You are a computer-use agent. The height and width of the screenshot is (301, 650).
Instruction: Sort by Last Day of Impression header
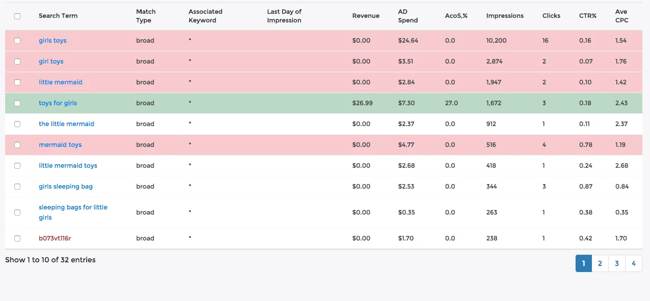(x=284, y=16)
